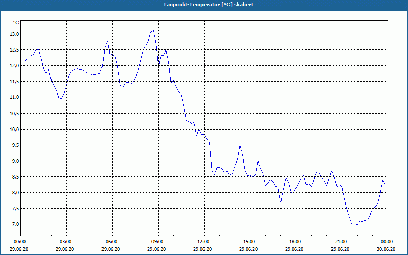The image size is (408, 255).
Task: Click the '03:00' time label
Action: click(x=65, y=242)
